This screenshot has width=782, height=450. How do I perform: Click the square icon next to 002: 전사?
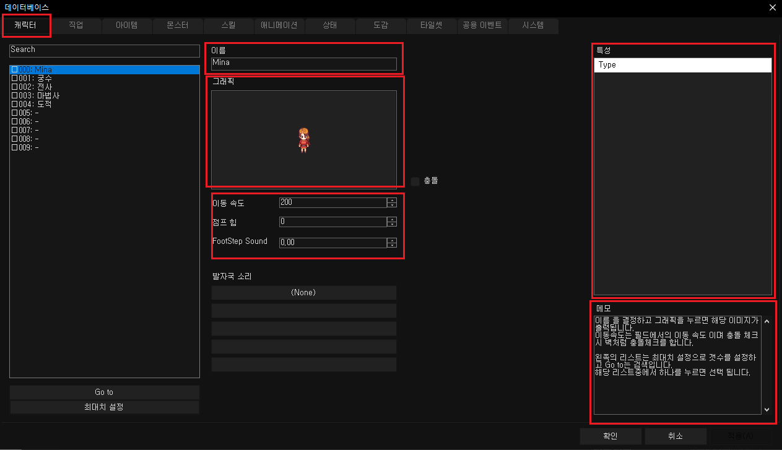point(14,87)
